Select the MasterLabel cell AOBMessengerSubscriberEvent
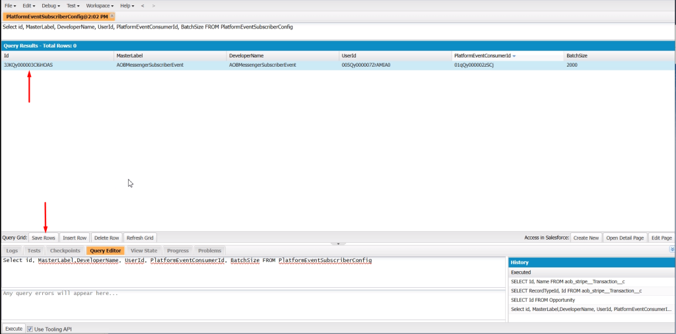Image resolution: width=676 pixels, height=334 pixels. click(170, 65)
